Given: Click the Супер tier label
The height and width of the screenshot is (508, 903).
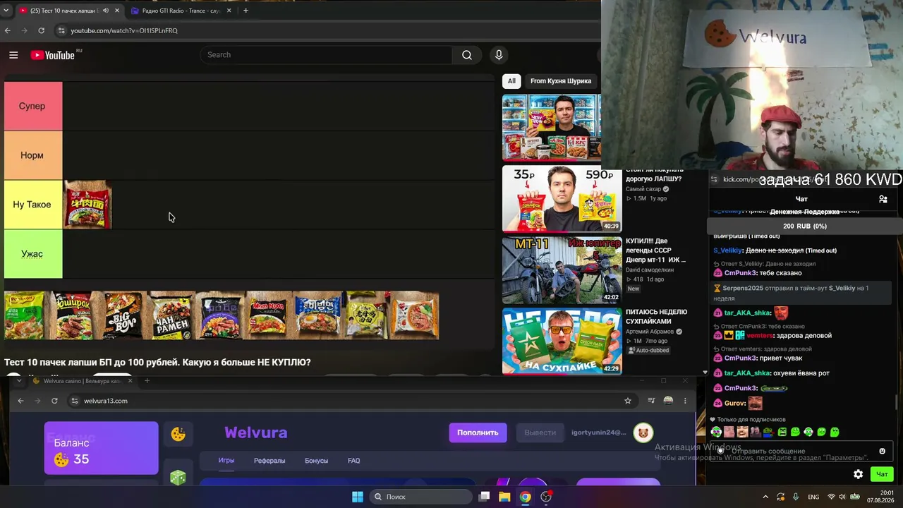Looking at the screenshot, I should pyautogui.click(x=32, y=106).
